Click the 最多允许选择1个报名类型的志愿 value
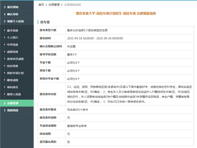Viewport: 197px width, 148px height. click(87, 30)
